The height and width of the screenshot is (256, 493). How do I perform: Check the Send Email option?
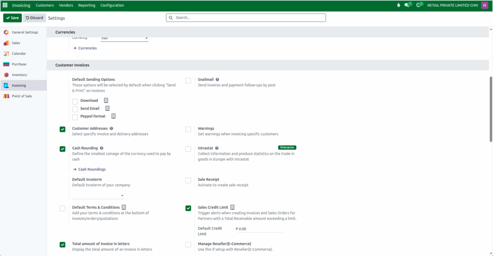[75, 109]
